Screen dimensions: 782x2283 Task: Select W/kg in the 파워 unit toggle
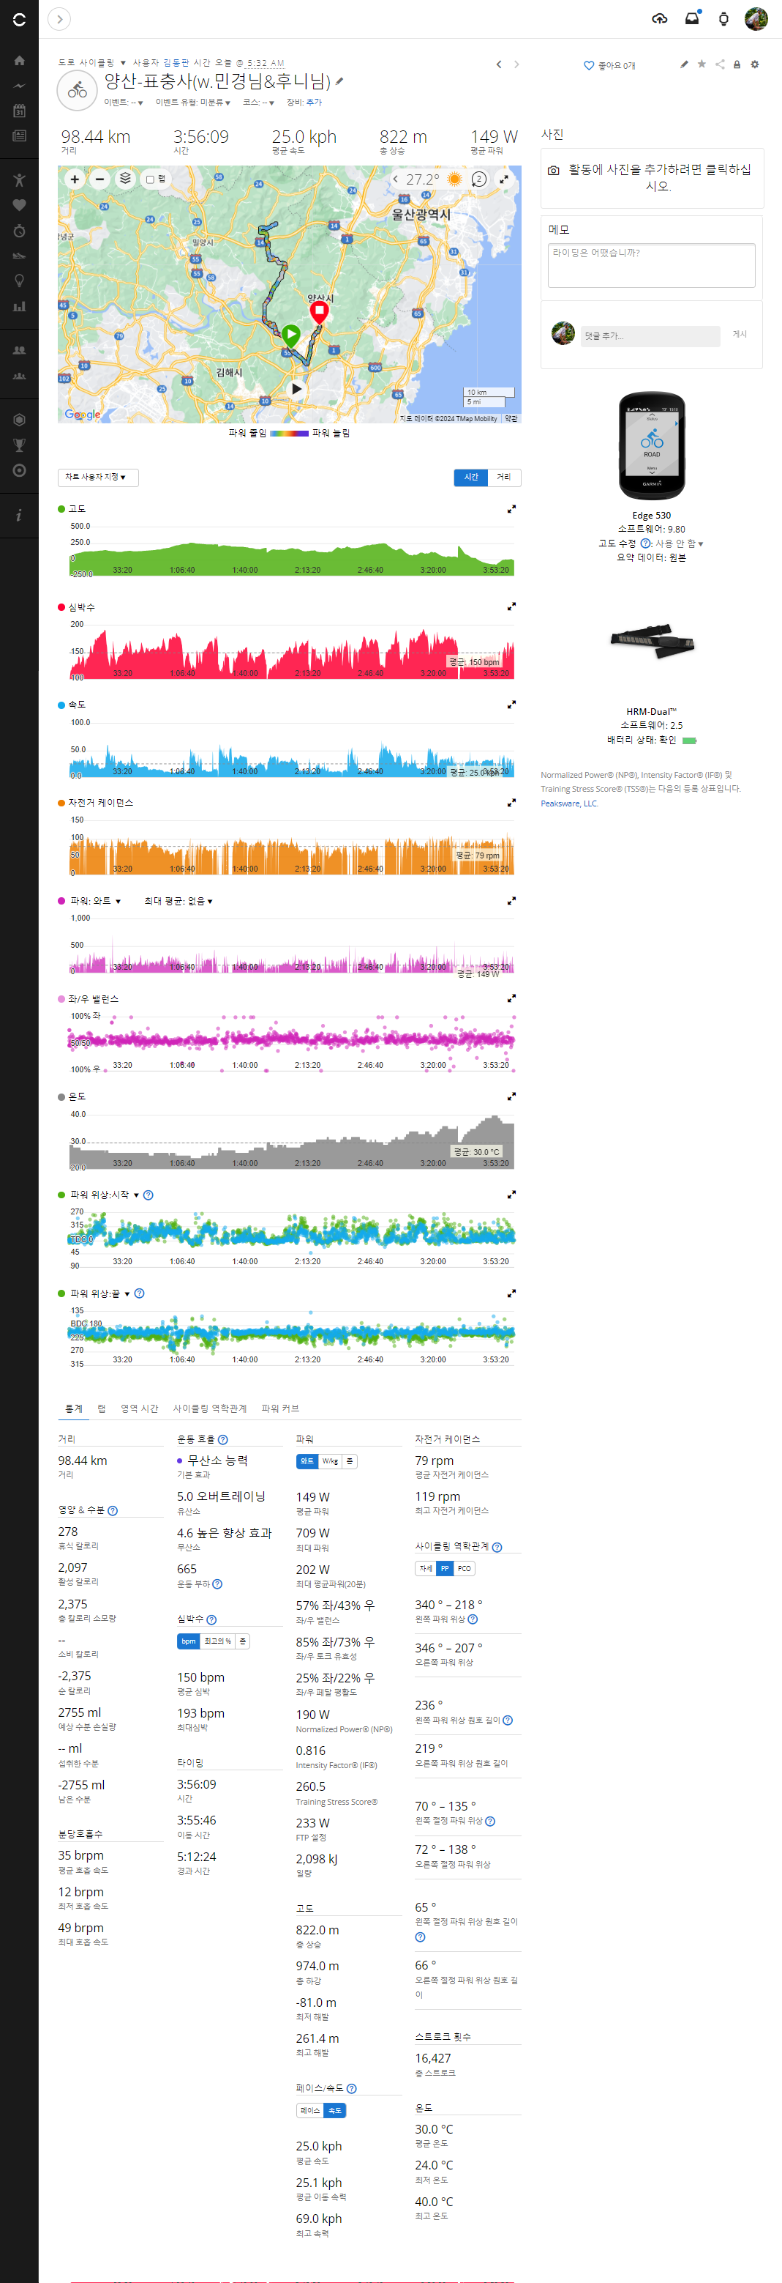click(x=329, y=1461)
